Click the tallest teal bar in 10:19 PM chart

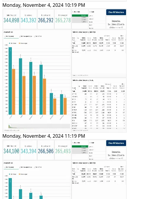(10, 81)
